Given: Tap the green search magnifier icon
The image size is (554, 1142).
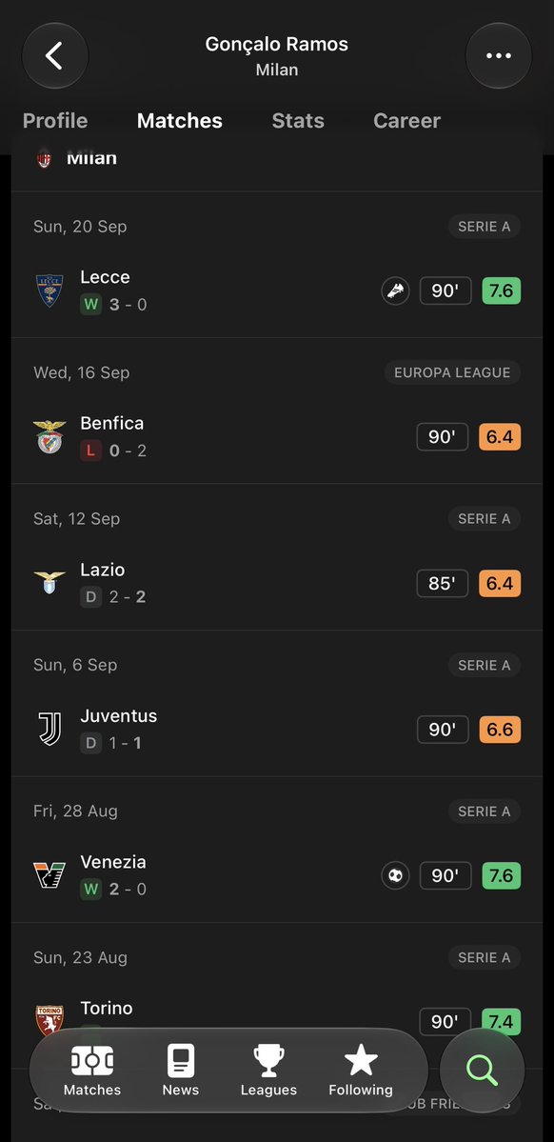Looking at the screenshot, I should click(482, 1071).
